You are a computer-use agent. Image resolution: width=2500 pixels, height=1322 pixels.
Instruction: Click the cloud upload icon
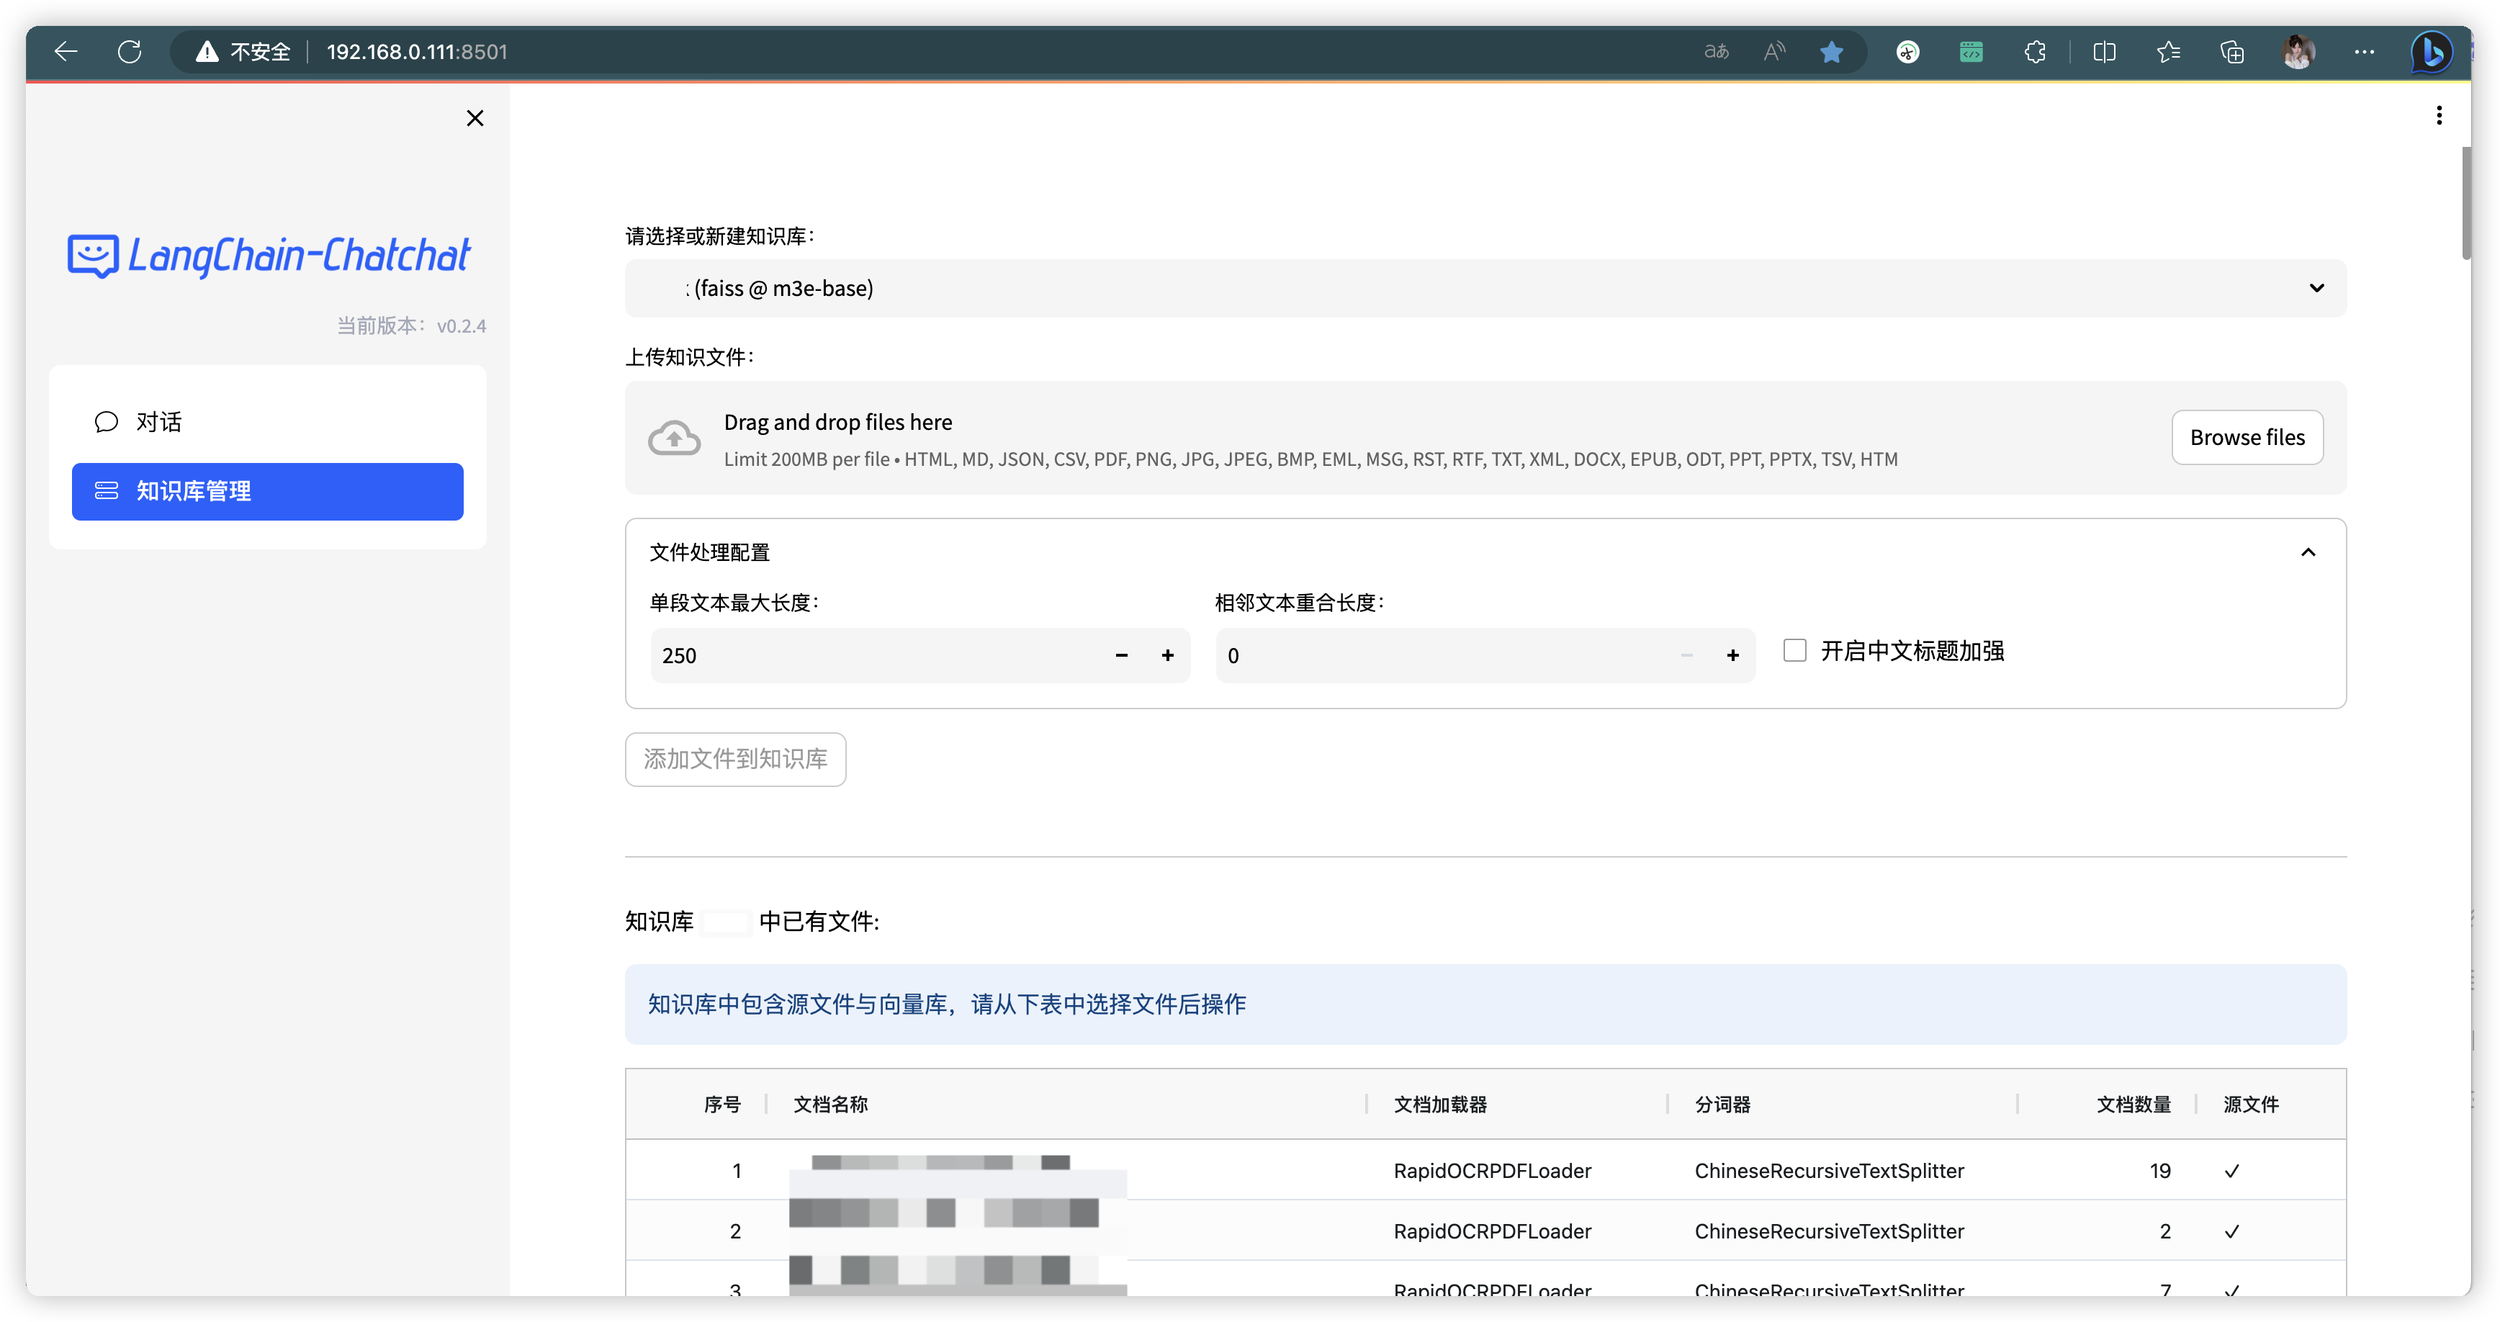coord(675,439)
